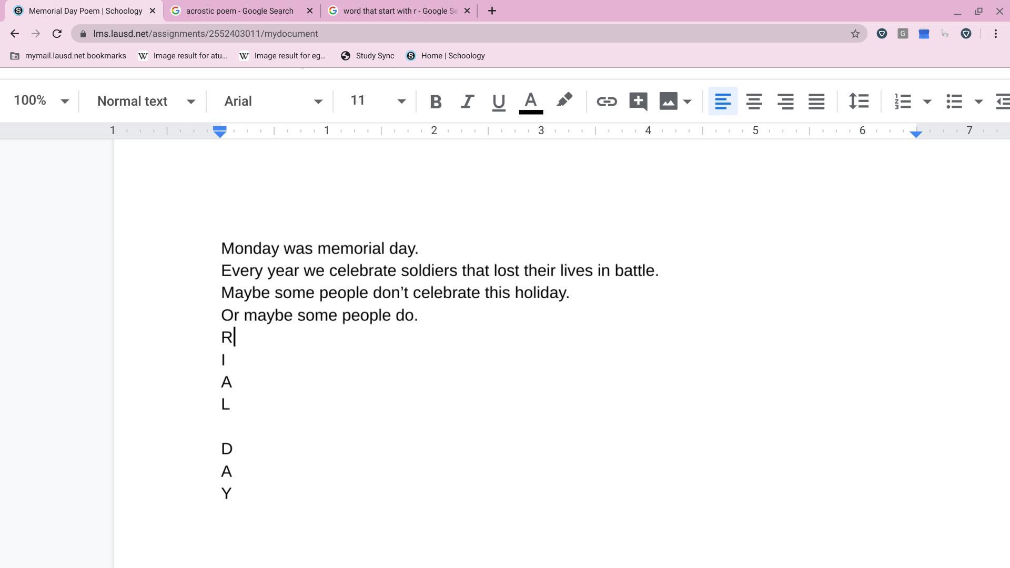Screen dimensions: 1010x568
Task: Expand the Normal text style dropdown
Action: pos(145,102)
